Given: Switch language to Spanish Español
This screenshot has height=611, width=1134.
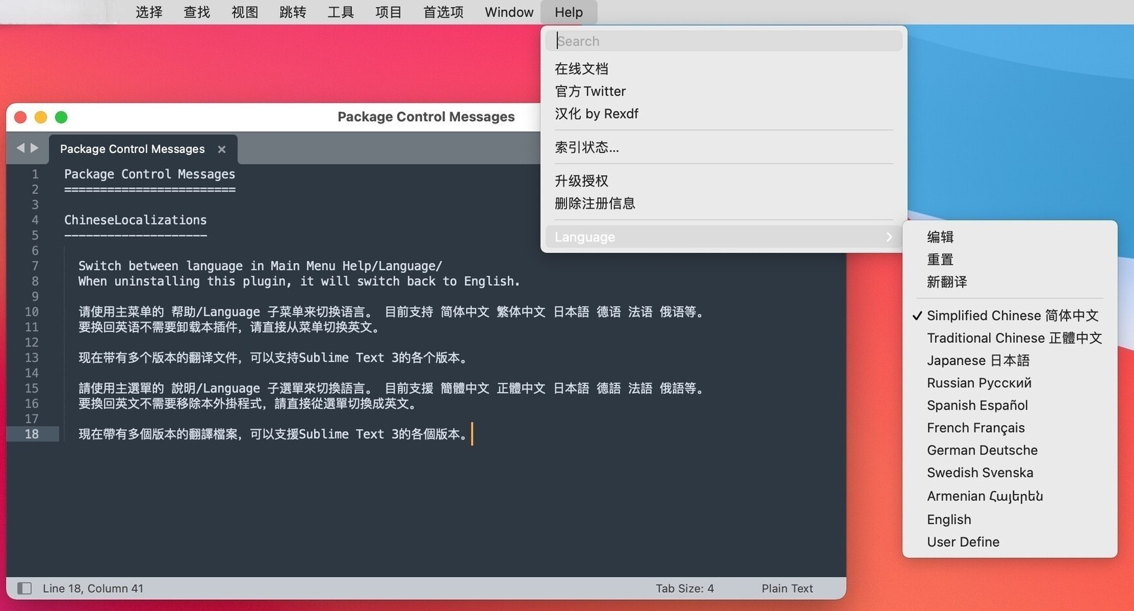Looking at the screenshot, I should [1010, 405].
